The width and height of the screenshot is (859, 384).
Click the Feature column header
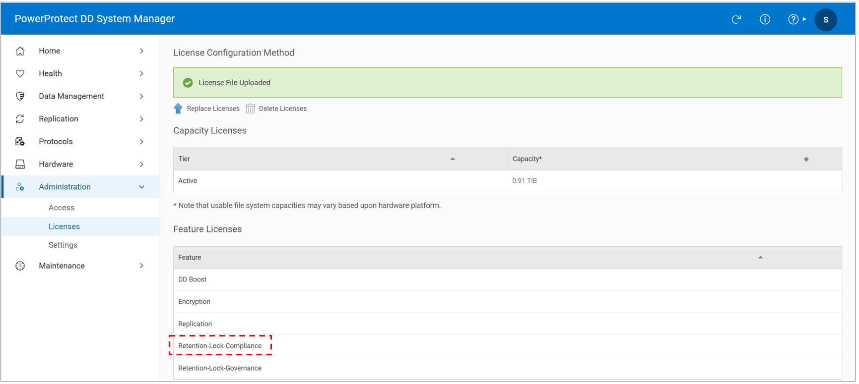click(508, 258)
